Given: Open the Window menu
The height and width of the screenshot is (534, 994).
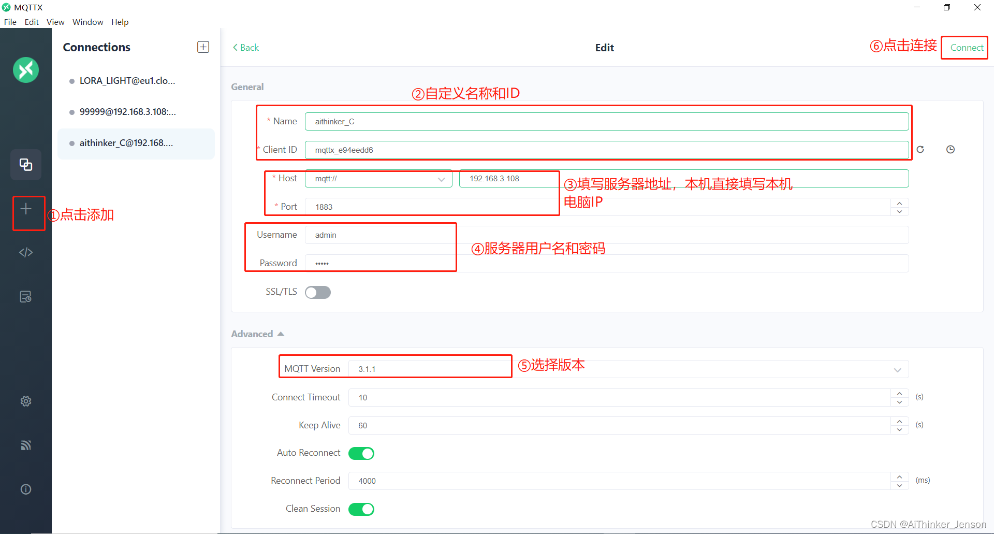Looking at the screenshot, I should (x=87, y=22).
